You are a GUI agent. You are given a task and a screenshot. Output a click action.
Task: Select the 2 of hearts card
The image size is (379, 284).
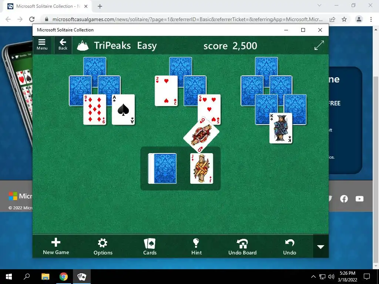coord(166,91)
